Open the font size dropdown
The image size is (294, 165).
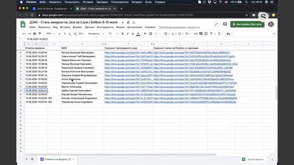tap(113, 33)
